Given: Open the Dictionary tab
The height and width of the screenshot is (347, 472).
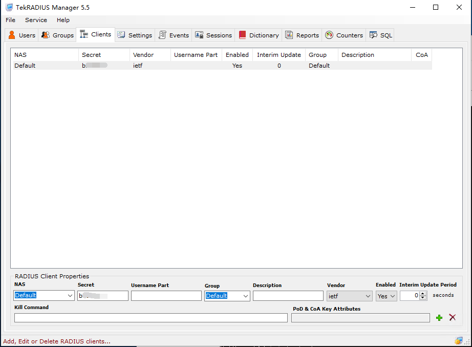Looking at the screenshot, I should point(259,35).
